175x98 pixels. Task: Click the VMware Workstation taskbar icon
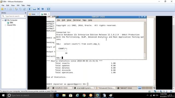(97, 95)
